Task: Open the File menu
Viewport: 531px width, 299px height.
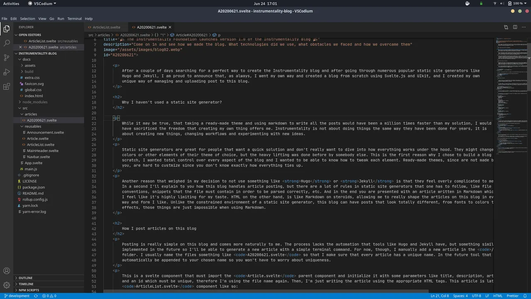Action: 4,19
